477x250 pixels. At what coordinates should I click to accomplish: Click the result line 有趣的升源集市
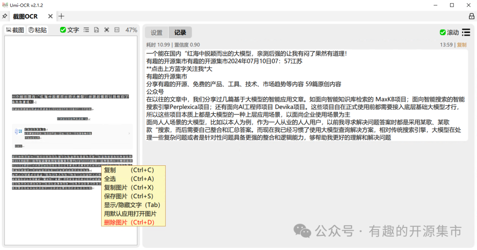[x=167, y=77]
